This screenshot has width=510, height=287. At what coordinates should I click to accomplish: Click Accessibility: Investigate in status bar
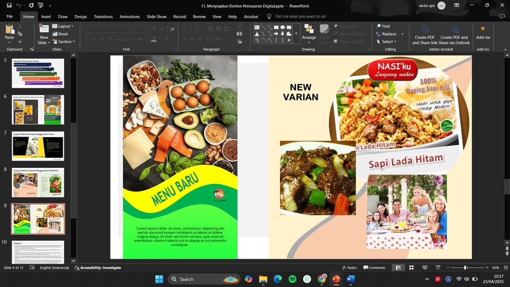(98, 267)
